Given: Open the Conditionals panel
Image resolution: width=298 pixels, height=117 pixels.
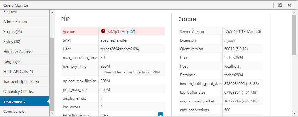Looking at the screenshot, I should point(25,111).
